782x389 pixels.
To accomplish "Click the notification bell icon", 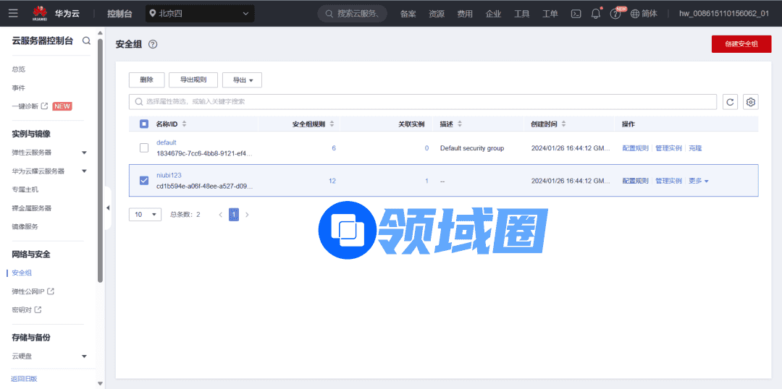I will 596,14.
